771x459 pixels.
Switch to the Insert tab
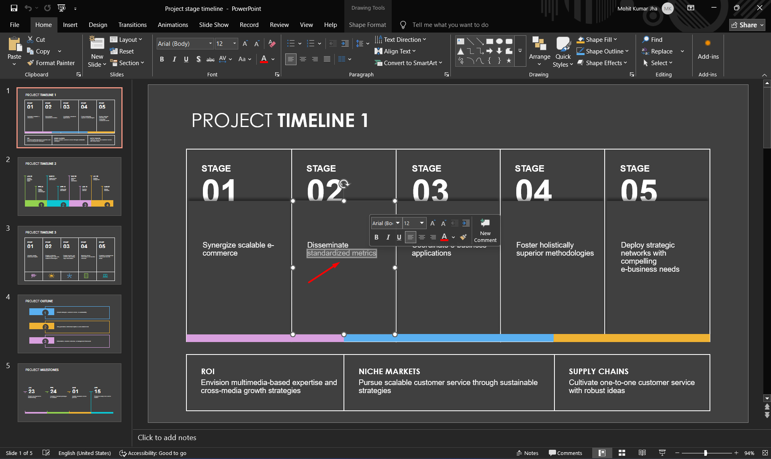(x=70, y=25)
